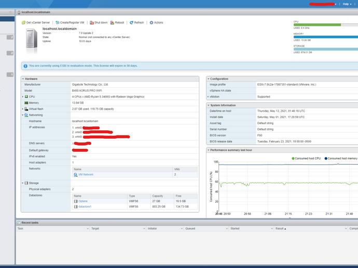Toggle Consumed host CPU legend entry
Viewport: 358px width, 268px height.
(x=306, y=158)
